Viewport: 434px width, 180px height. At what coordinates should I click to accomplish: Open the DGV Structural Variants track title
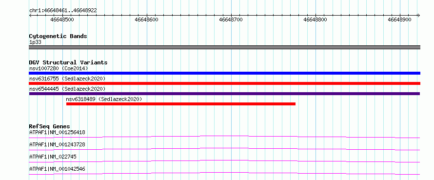tap(68, 62)
